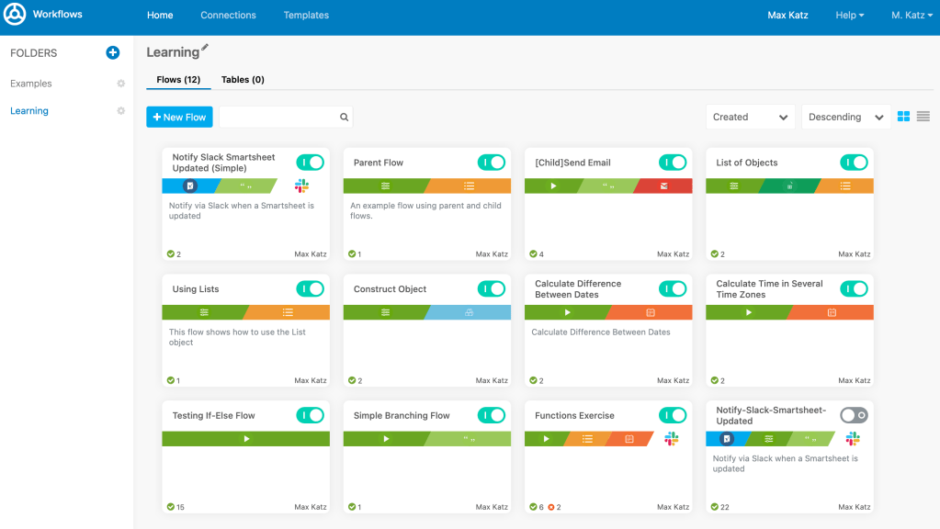This screenshot has width=940, height=529.
Task: Enable the Notify-Slack-Smartsheet-Updated flow toggle
Action: pyautogui.click(x=854, y=415)
